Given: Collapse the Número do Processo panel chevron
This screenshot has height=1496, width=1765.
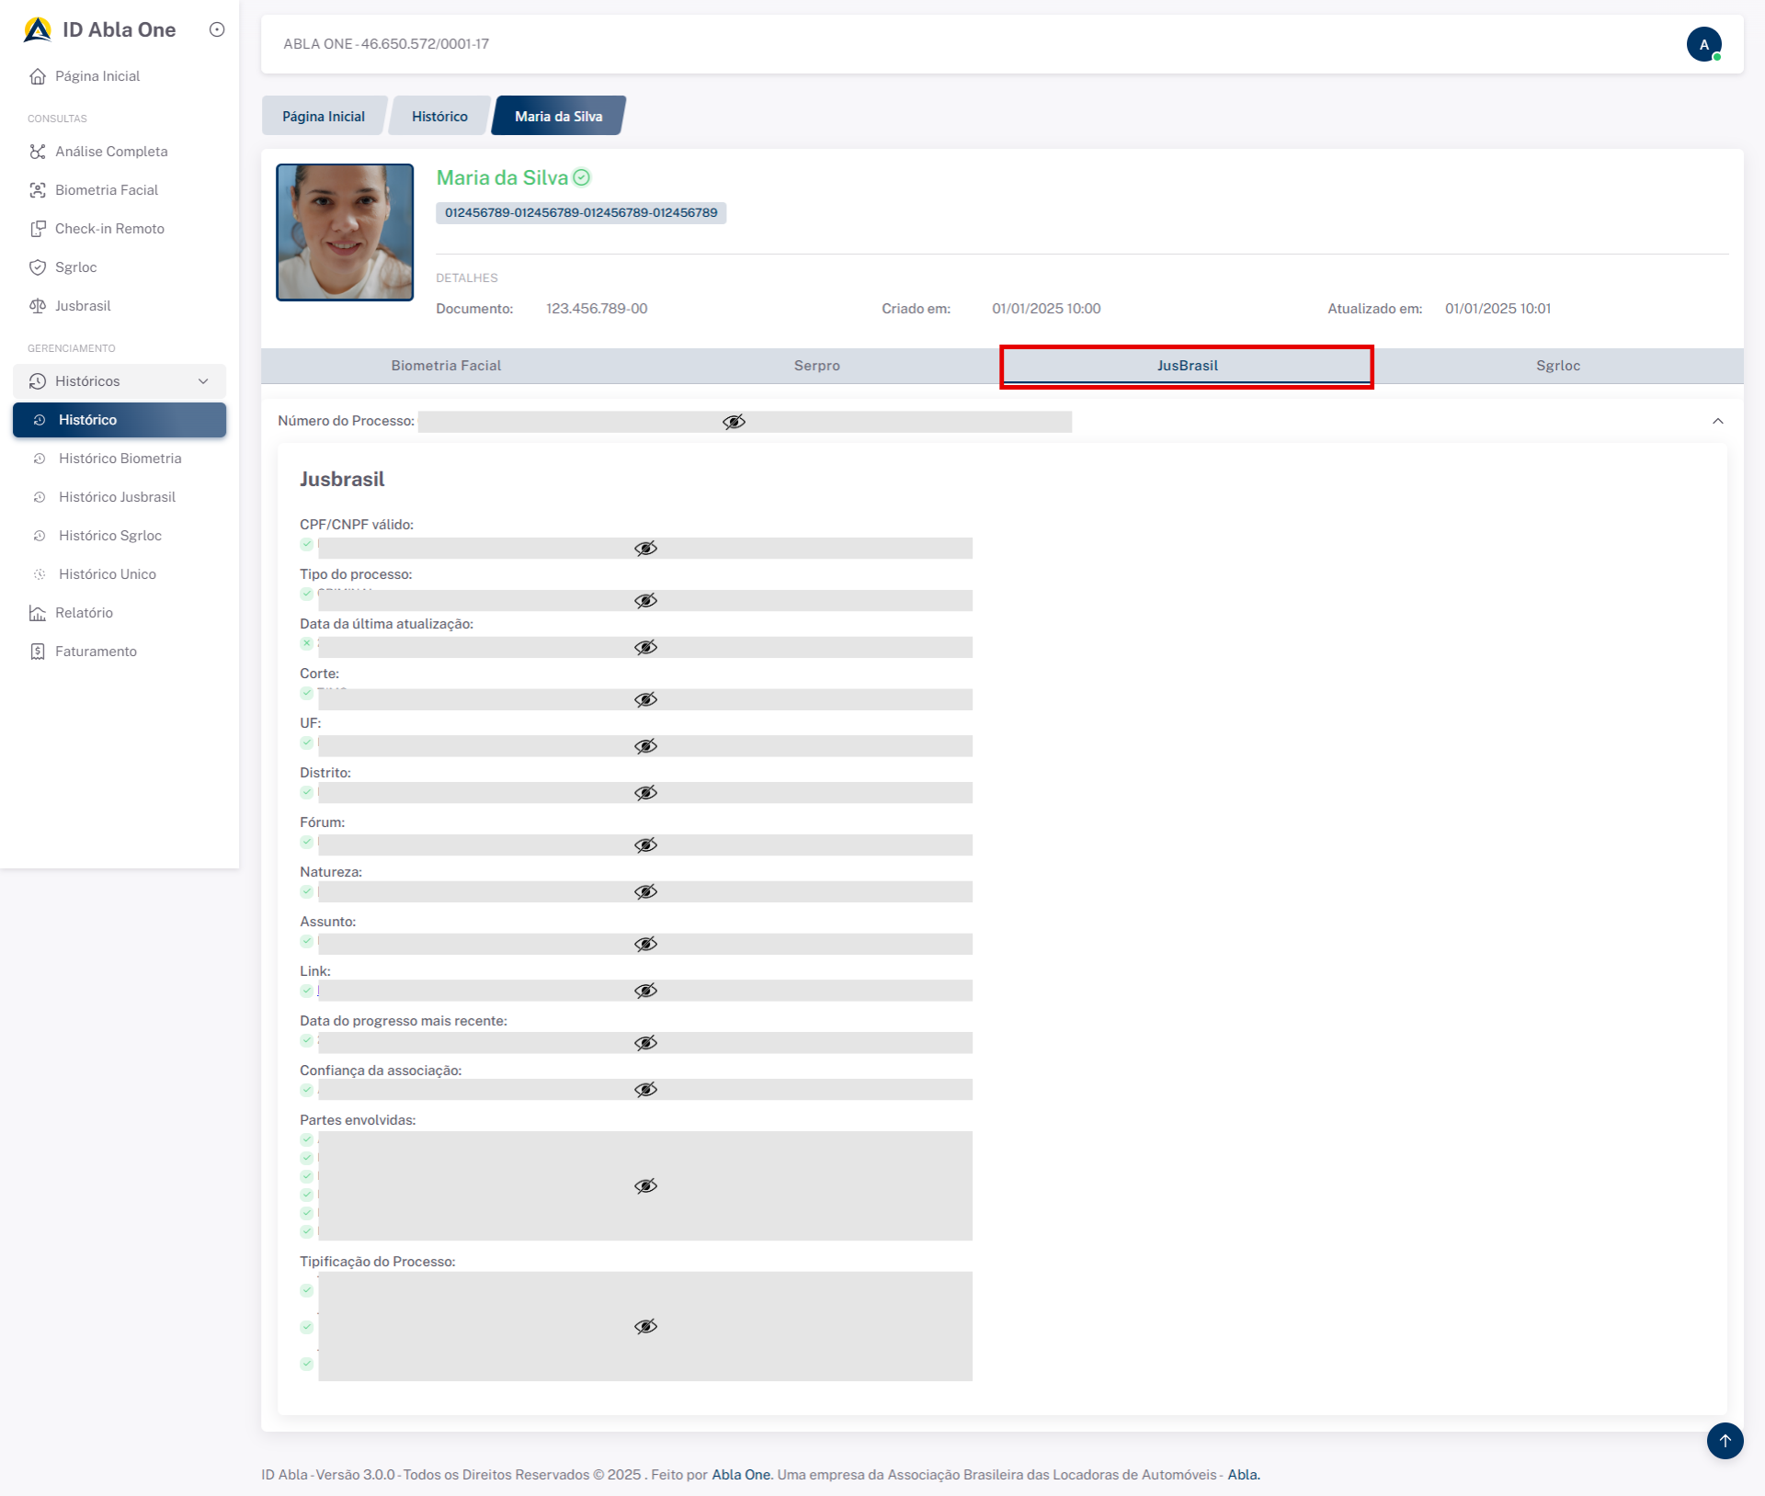Looking at the screenshot, I should [1717, 421].
